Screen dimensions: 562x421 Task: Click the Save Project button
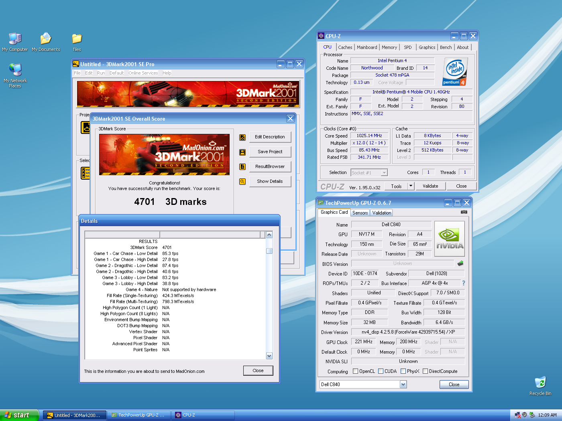pyautogui.click(x=270, y=152)
